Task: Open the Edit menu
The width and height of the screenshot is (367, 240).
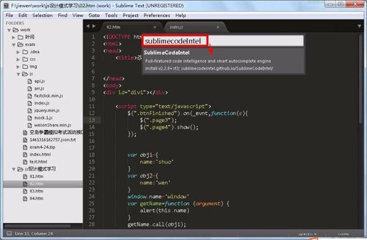Action: tap(23, 15)
